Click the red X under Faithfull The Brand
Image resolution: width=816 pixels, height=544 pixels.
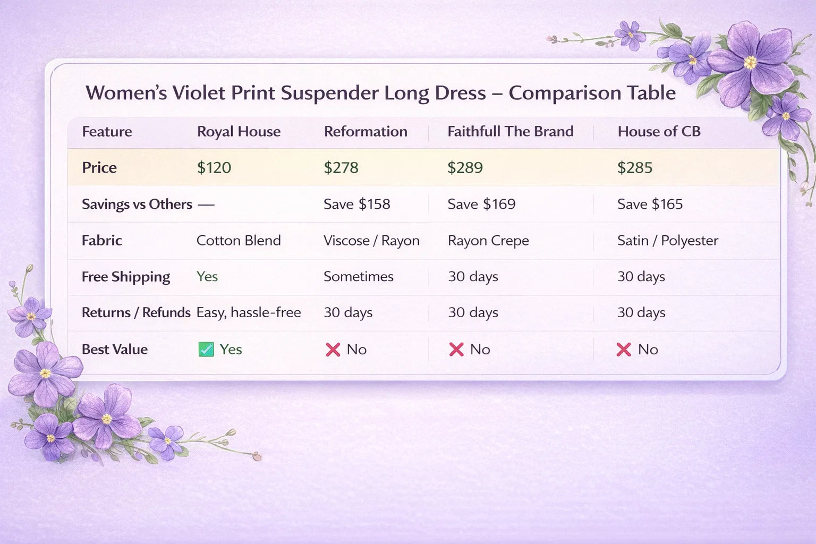click(x=456, y=350)
